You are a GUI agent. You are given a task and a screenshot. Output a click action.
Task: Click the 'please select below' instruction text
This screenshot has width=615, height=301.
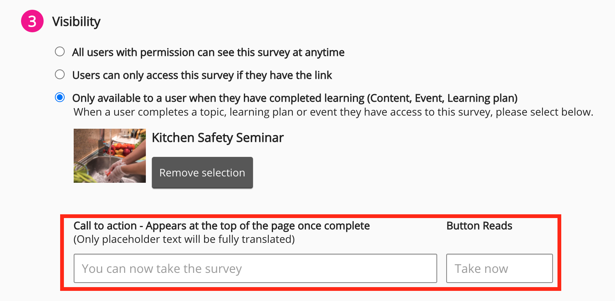544,112
